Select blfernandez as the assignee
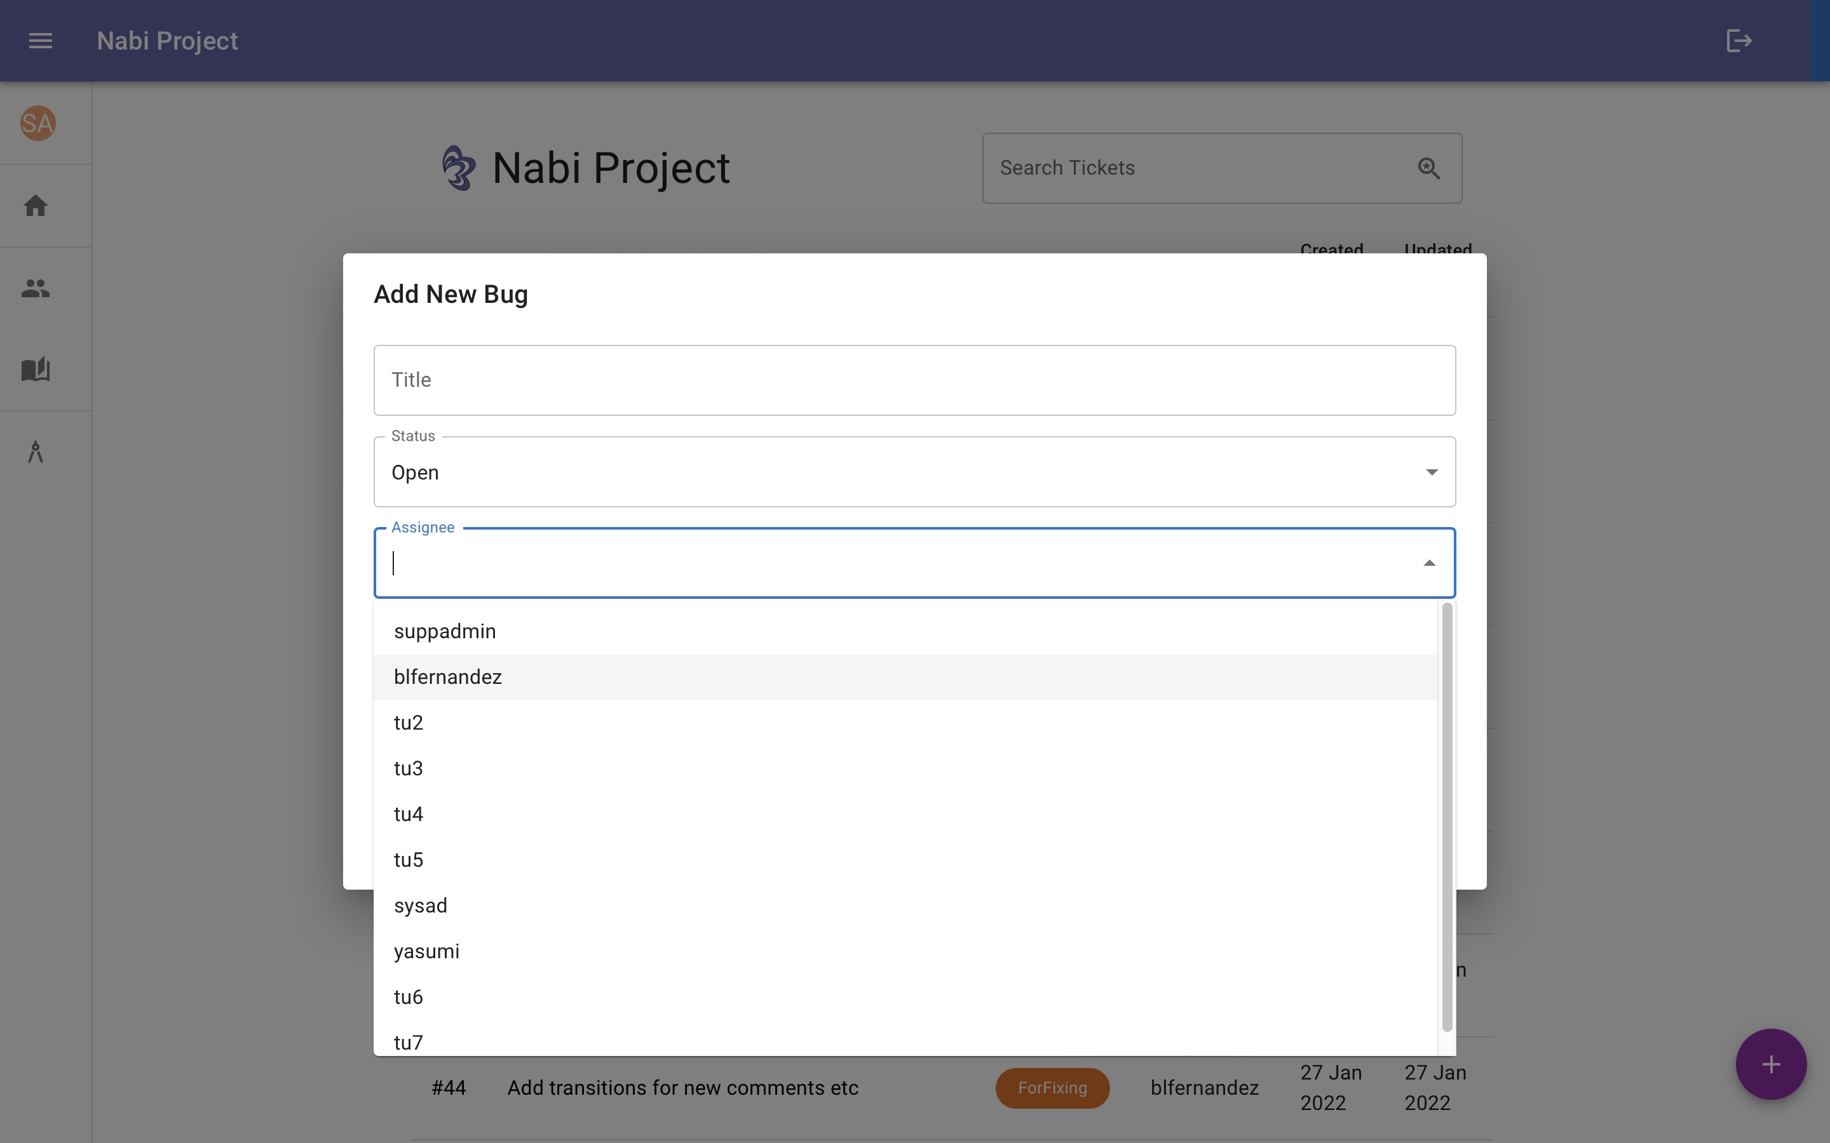The width and height of the screenshot is (1830, 1143). tap(448, 676)
